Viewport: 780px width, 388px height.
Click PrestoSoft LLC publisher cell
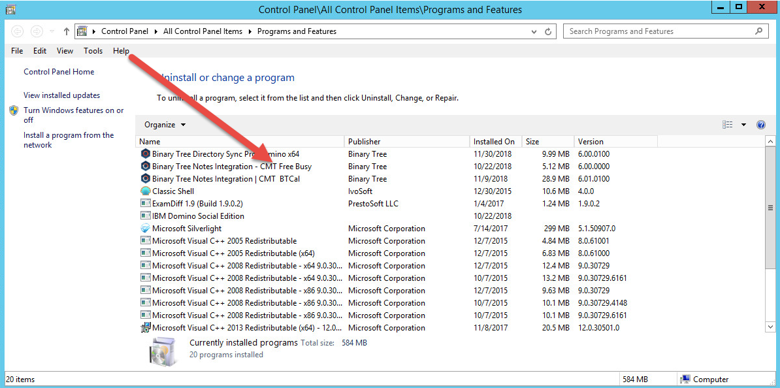(x=373, y=203)
